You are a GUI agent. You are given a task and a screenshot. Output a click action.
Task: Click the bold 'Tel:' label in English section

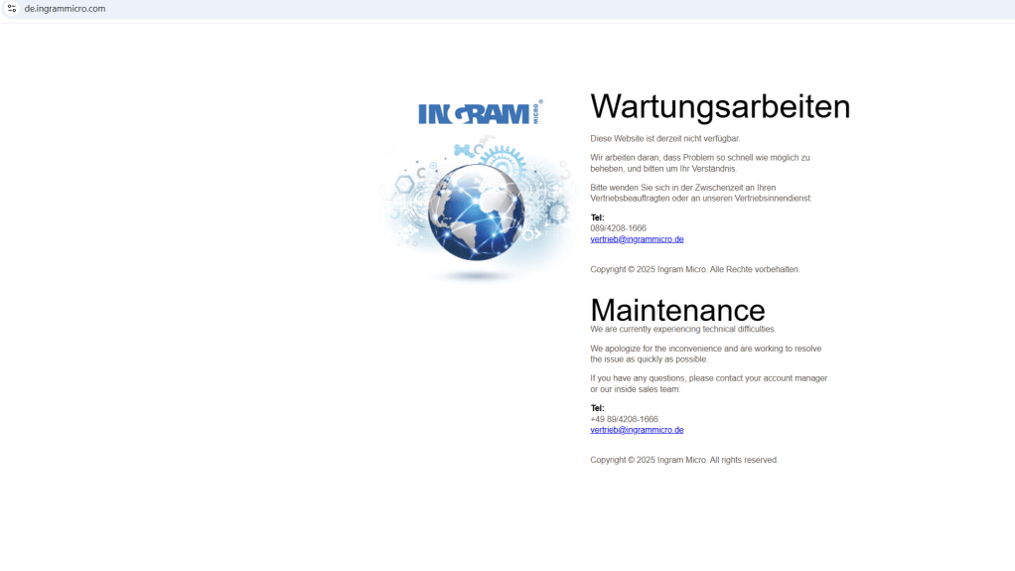pyautogui.click(x=597, y=408)
